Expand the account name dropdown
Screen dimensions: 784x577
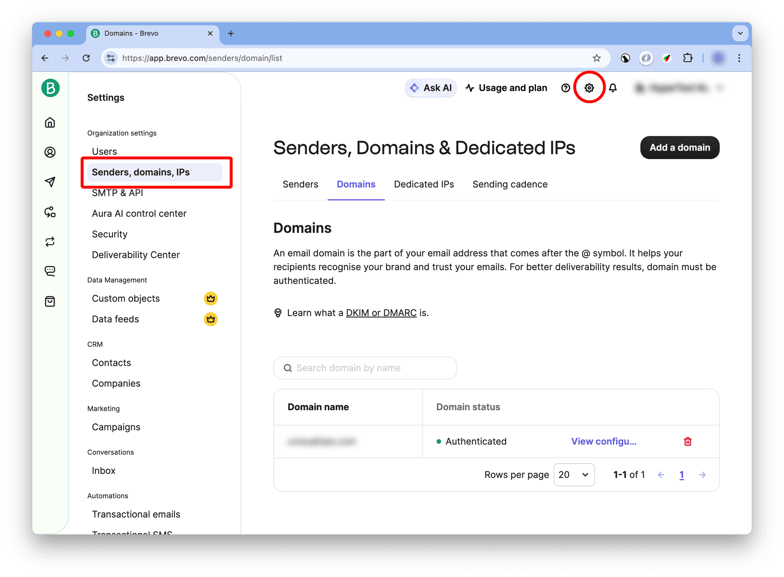pos(679,88)
